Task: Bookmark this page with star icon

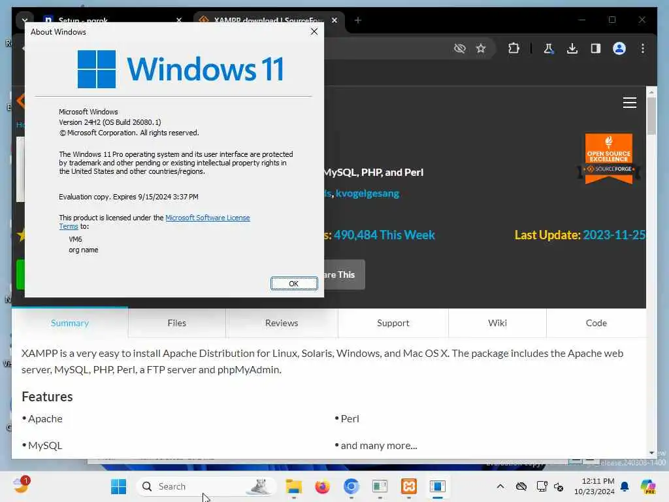Action: coord(481,48)
